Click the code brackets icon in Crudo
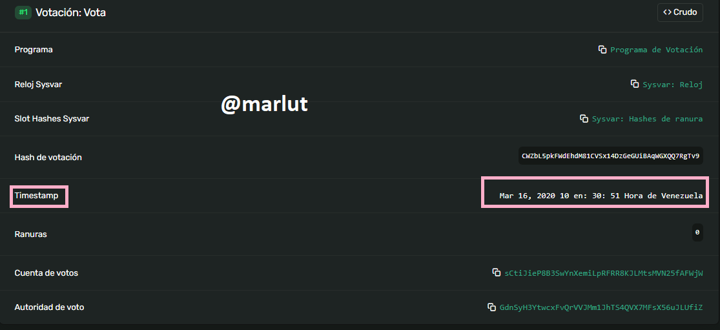 pyautogui.click(x=667, y=12)
